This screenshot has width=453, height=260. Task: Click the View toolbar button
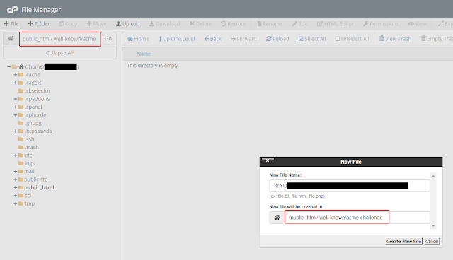click(418, 23)
